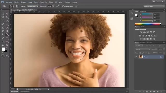This screenshot has height=93, width=166.
Task: Click the screen mode button in toolbox
Action: (7, 55)
